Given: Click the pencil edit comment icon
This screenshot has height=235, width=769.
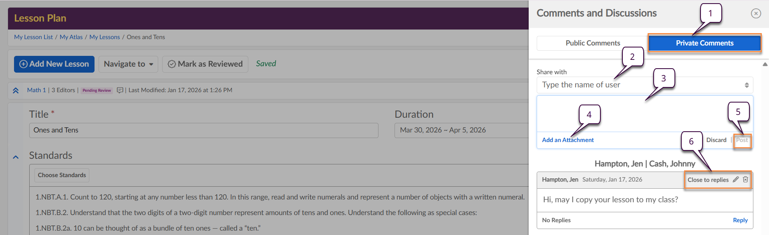Looking at the screenshot, I should (736, 180).
